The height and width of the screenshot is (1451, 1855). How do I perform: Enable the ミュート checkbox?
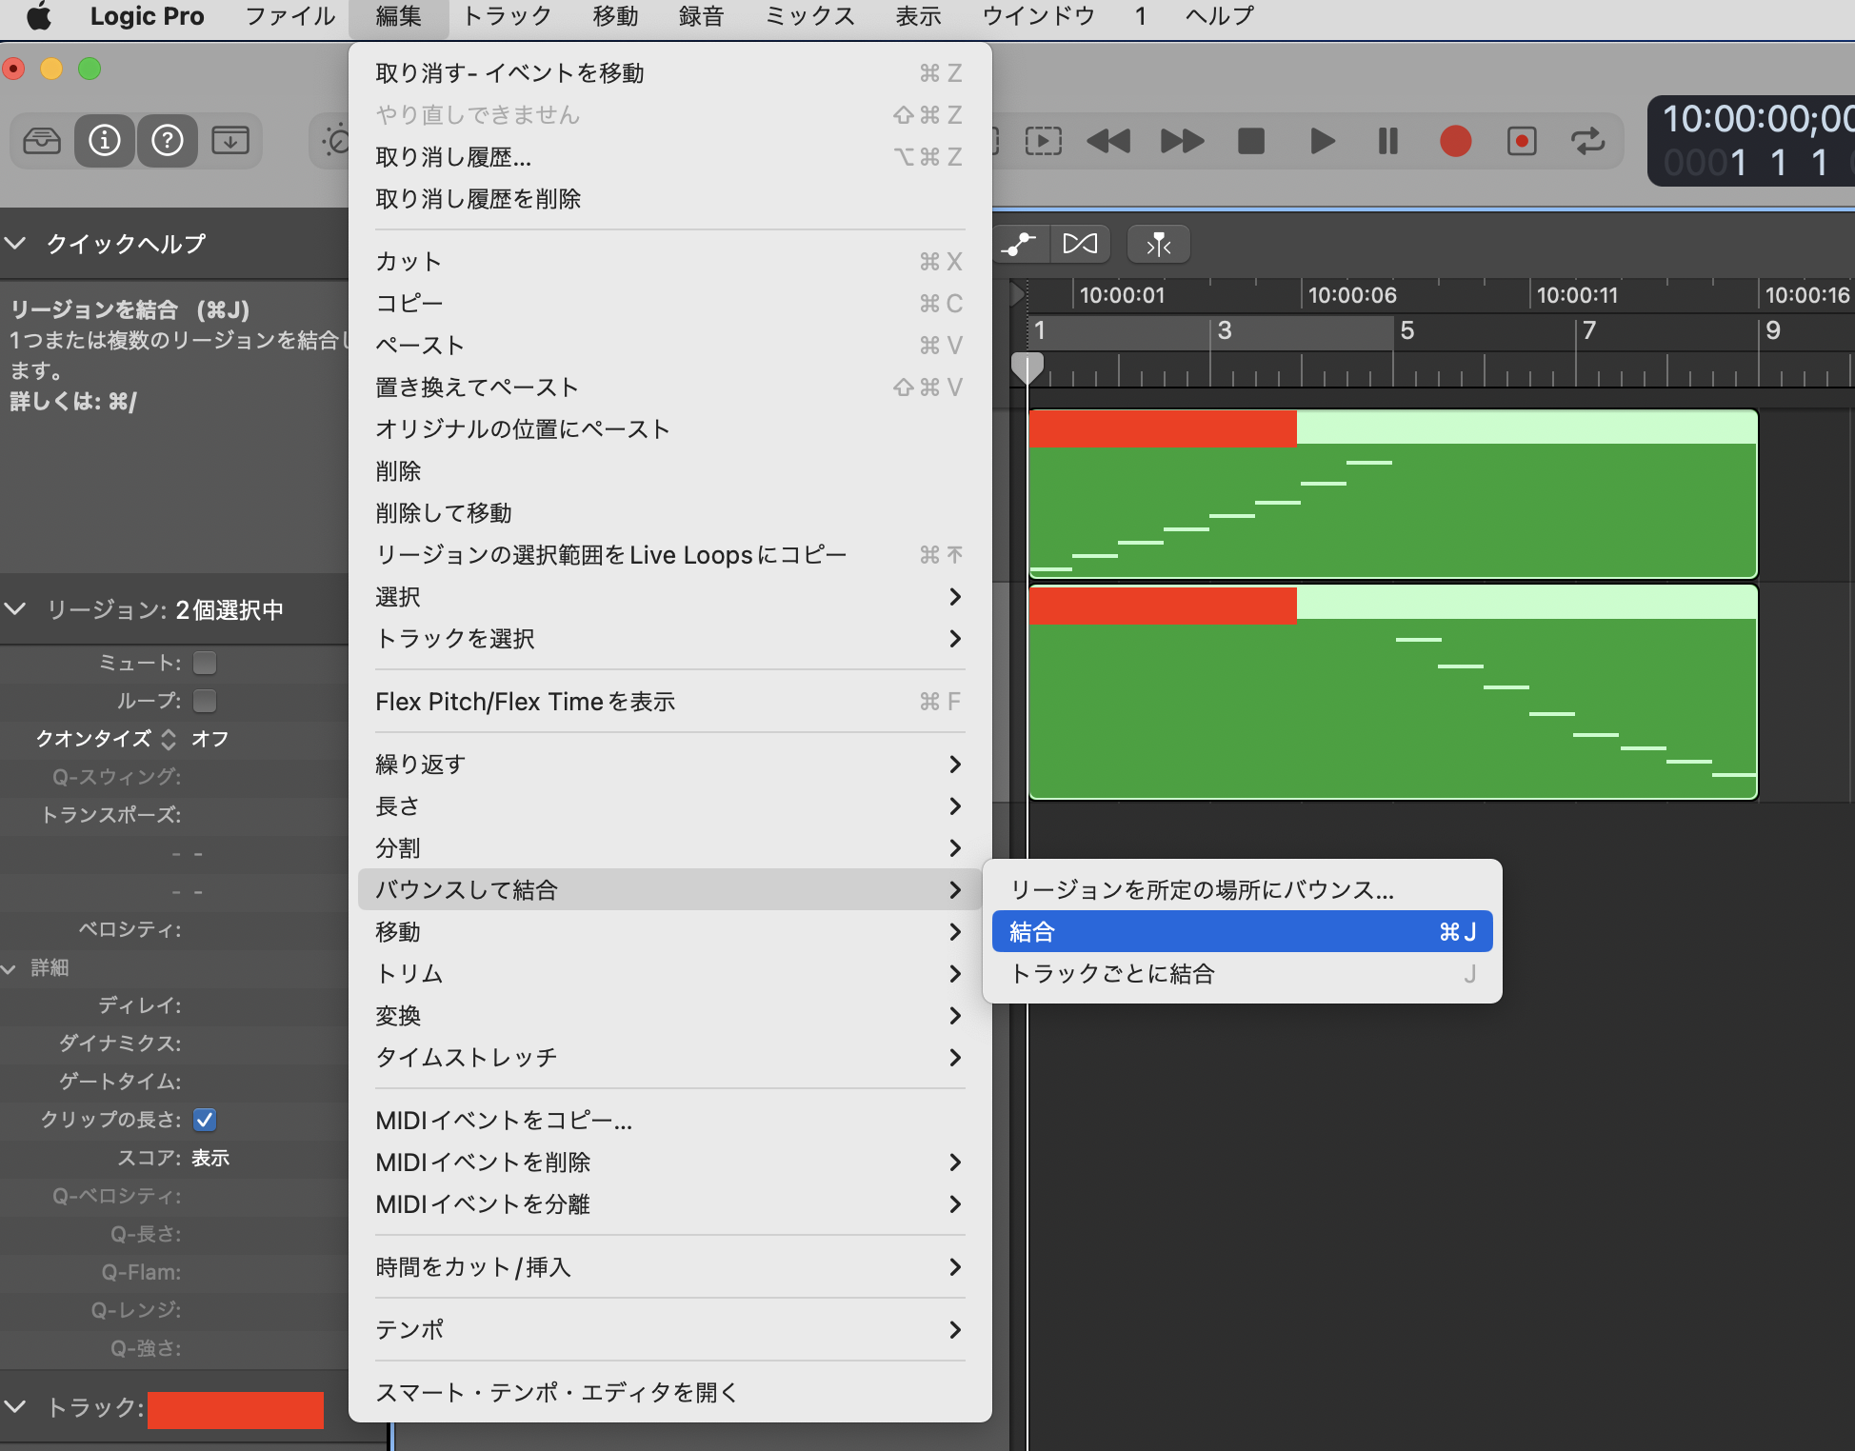(x=205, y=663)
